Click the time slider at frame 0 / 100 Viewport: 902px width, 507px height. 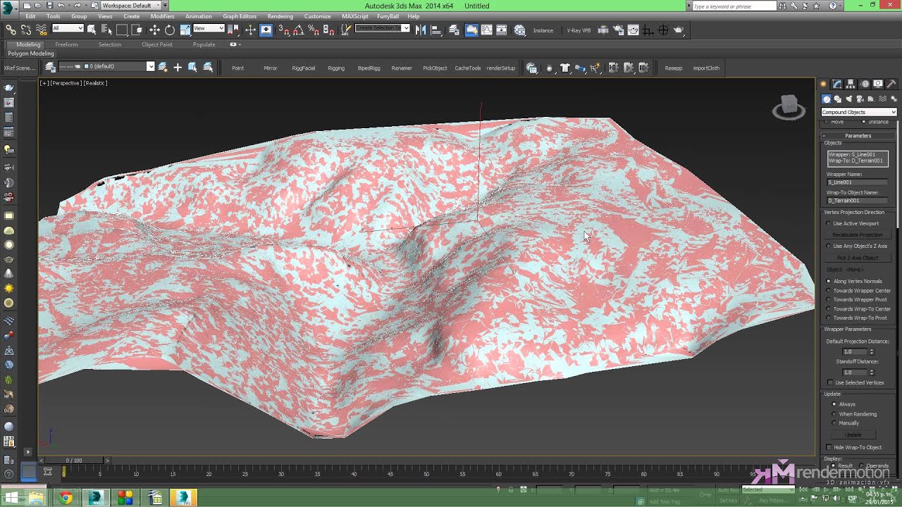click(74, 461)
